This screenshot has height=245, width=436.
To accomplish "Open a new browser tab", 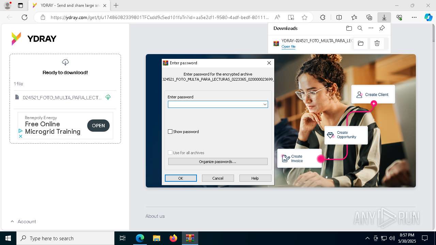I will (x=116, y=5).
